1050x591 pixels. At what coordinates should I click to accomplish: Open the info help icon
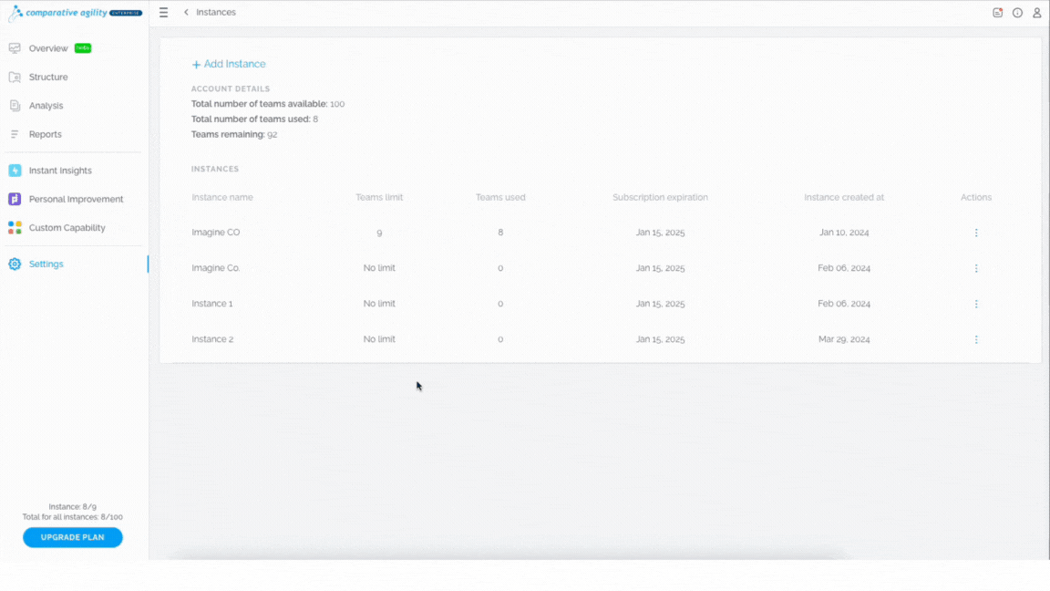click(1017, 13)
